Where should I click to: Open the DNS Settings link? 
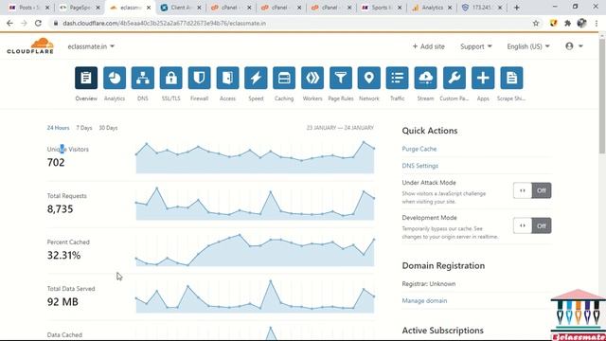420,166
